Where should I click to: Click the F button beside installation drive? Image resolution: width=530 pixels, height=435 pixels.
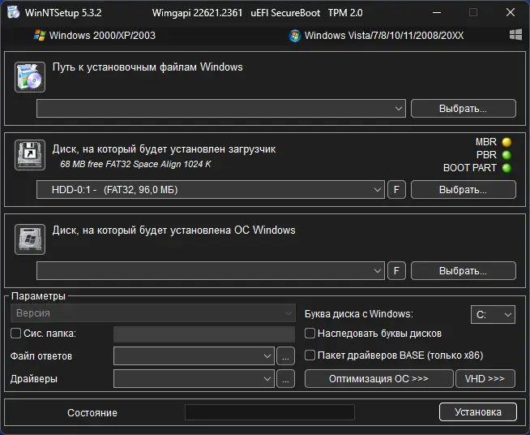click(x=396, y=270)
